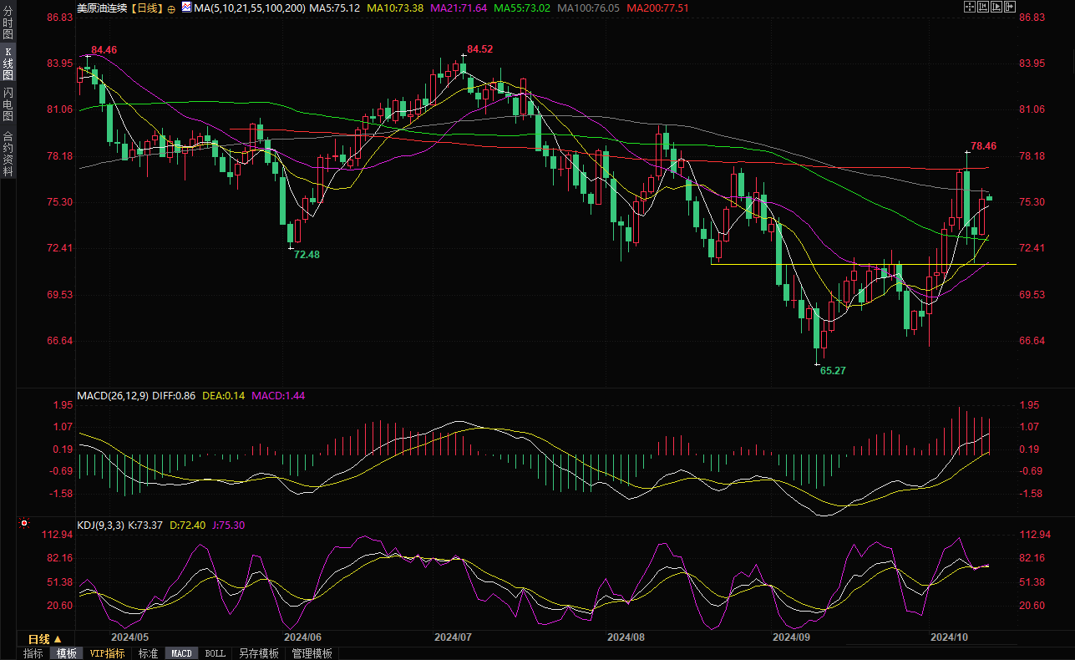
Task: Click the chart play-forward axis icon
Action: pos(996,7)
